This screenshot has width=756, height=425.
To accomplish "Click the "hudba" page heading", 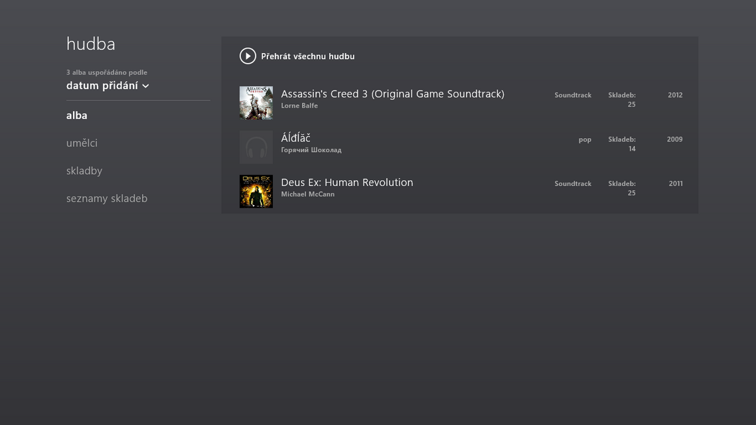I will point(91,44).
